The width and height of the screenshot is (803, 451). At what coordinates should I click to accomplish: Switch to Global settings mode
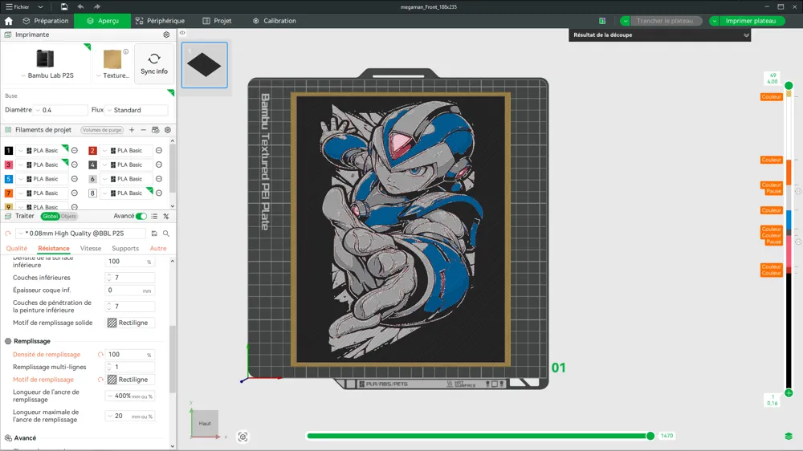pos(50,217)
